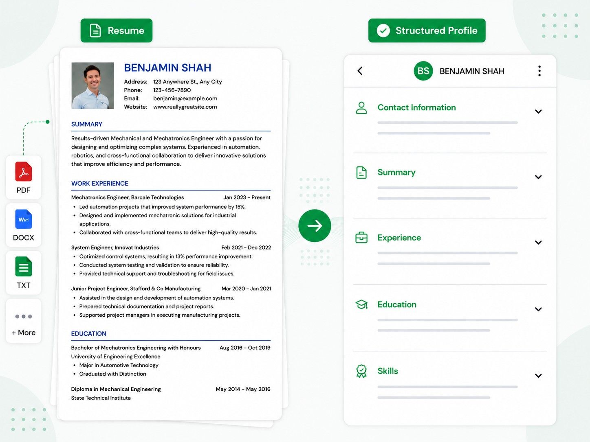Click the Mar 2020 - Jan 2021 date
590x442 pixels.
(x=246, y=289)
